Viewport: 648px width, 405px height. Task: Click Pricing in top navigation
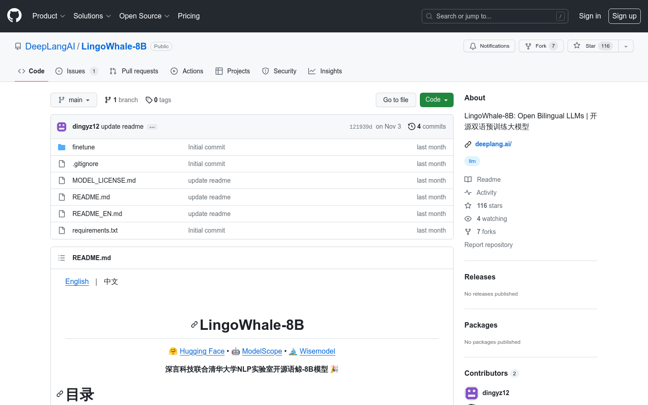(189, 16)
